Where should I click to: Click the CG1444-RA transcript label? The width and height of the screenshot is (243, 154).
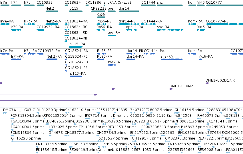[152, 21]
